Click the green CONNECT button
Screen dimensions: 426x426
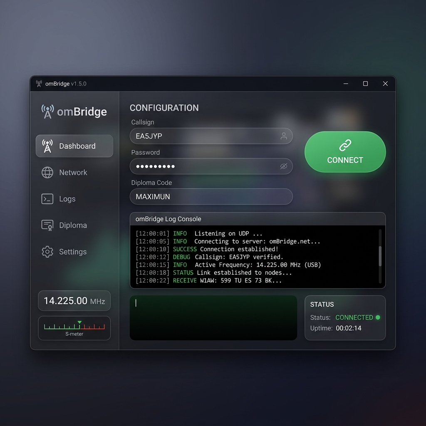(345, 152)
